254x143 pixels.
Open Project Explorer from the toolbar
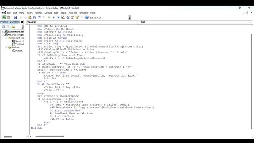point(68,17)
